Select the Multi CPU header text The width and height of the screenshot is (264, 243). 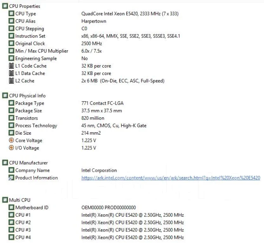20,200
